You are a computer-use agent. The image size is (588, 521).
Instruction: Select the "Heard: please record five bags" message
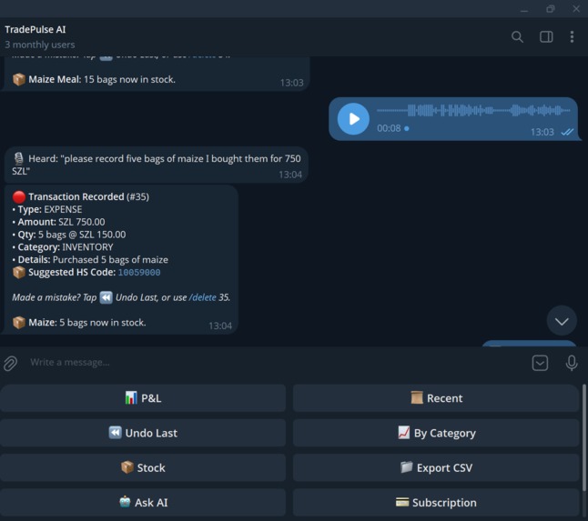pyautogui.click(x=157, y=165)
